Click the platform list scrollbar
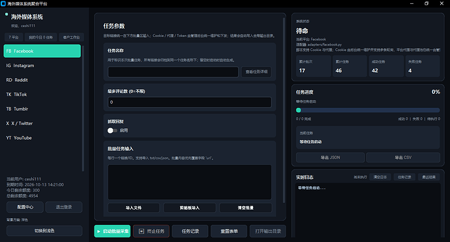The image size is (450, 242). click(83, 108)
